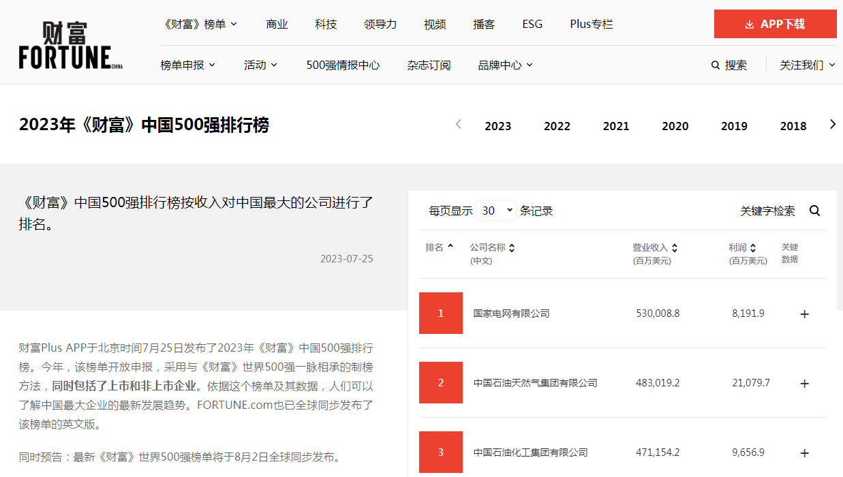Expand the 关注我们 dropdown
The width and height of the screenshot is (843, 477).
pyautogui.click(x=807, y=65)
